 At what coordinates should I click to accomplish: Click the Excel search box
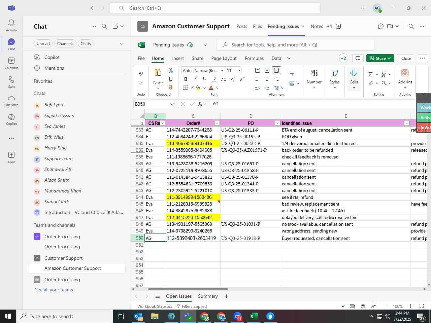295,45
